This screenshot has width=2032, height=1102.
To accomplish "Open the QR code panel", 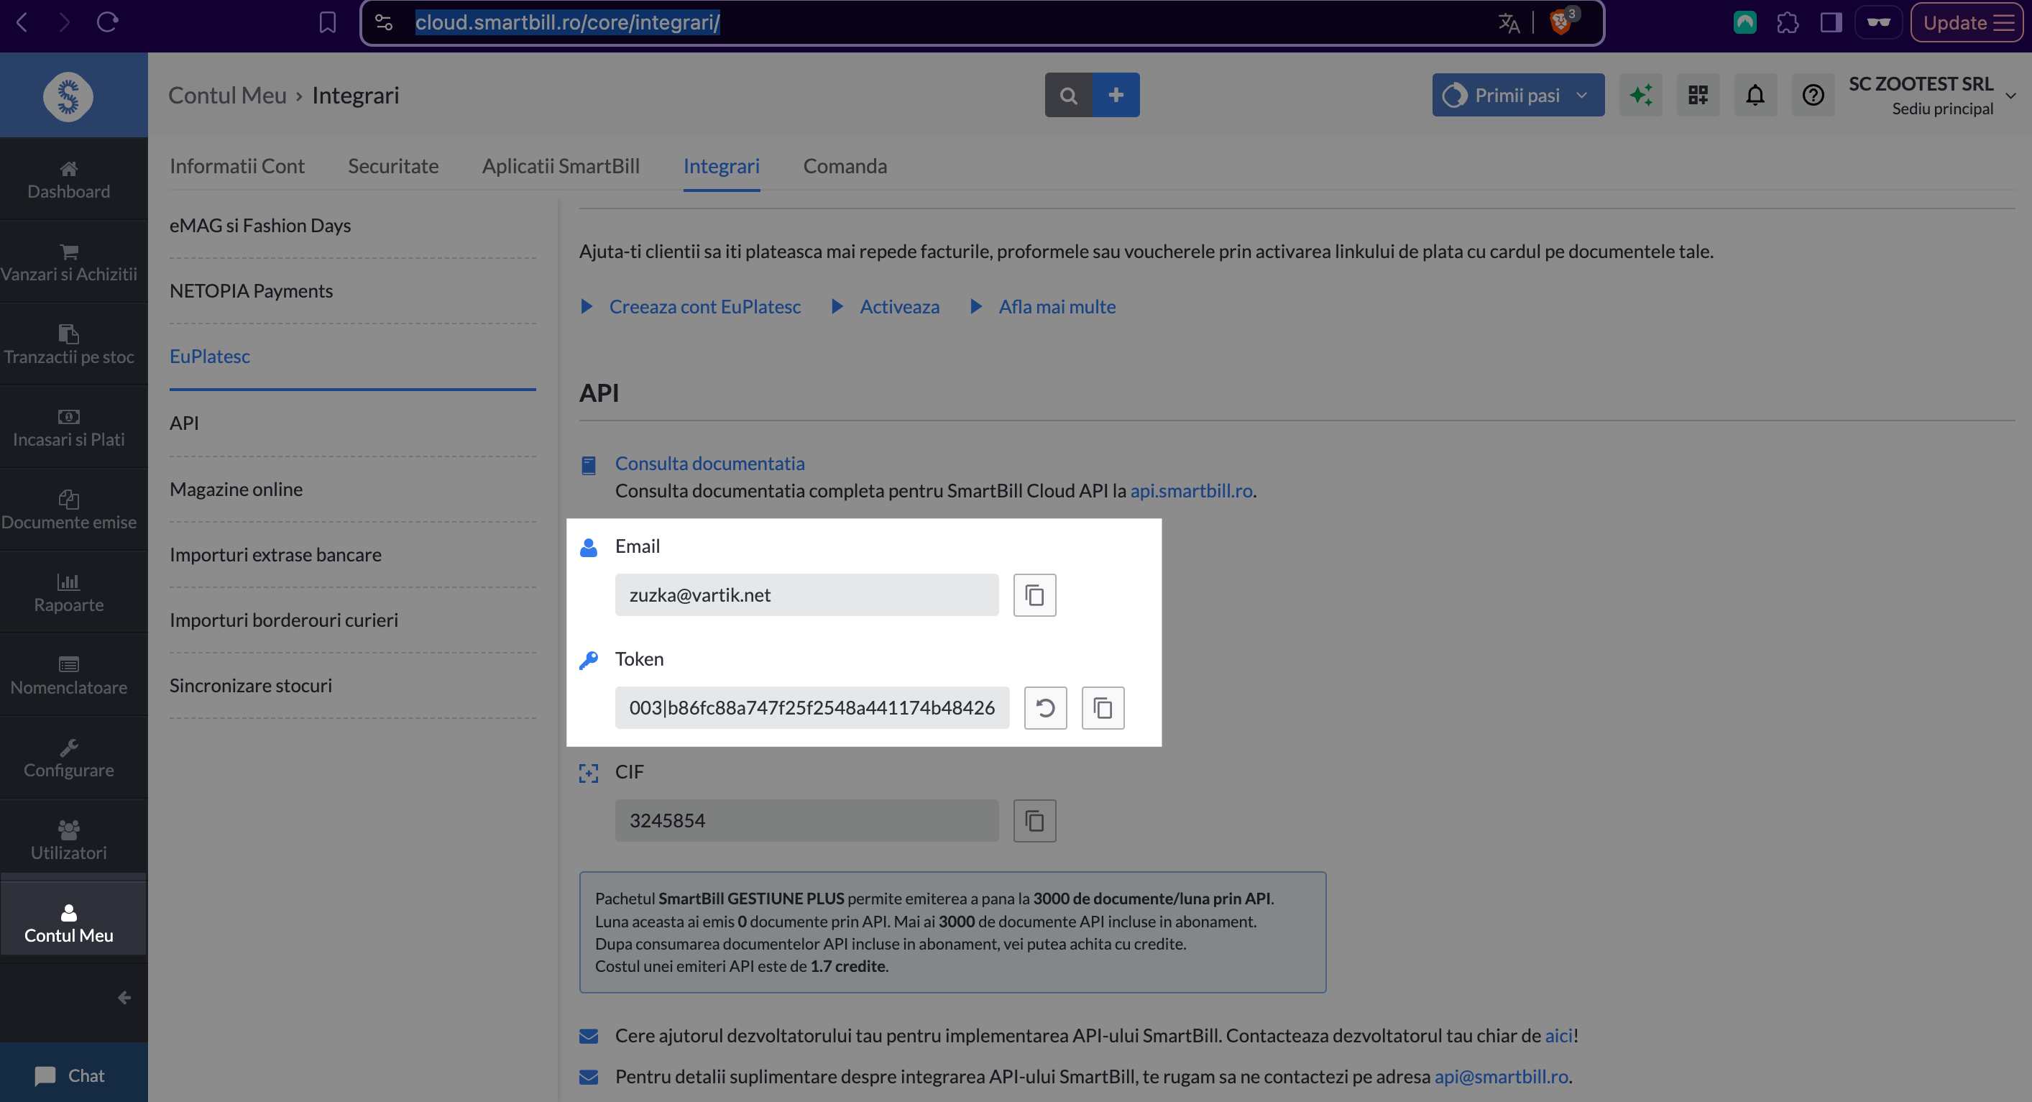I will click(x=1698, y=95).
